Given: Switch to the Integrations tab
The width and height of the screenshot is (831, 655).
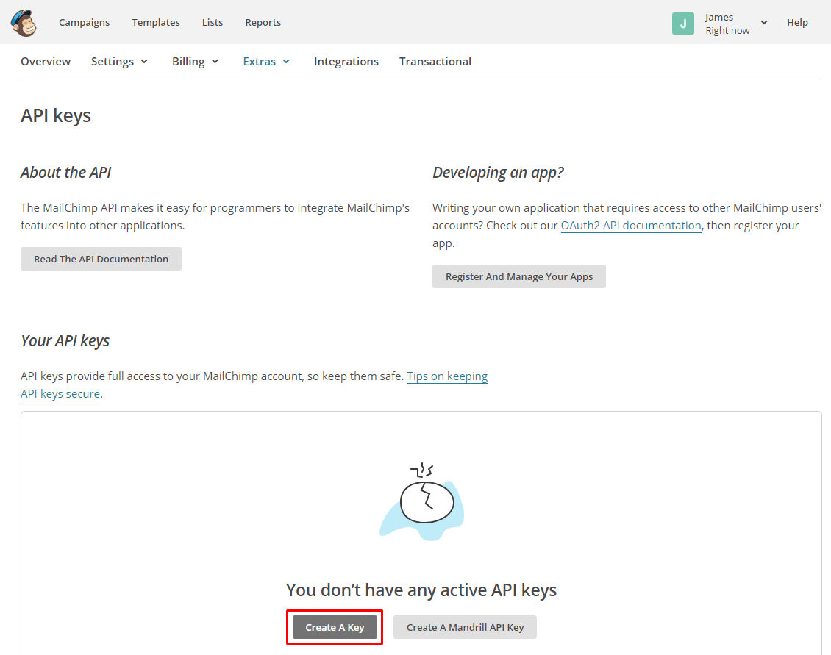Looking at the screenshot, I should tap(346, 62).
